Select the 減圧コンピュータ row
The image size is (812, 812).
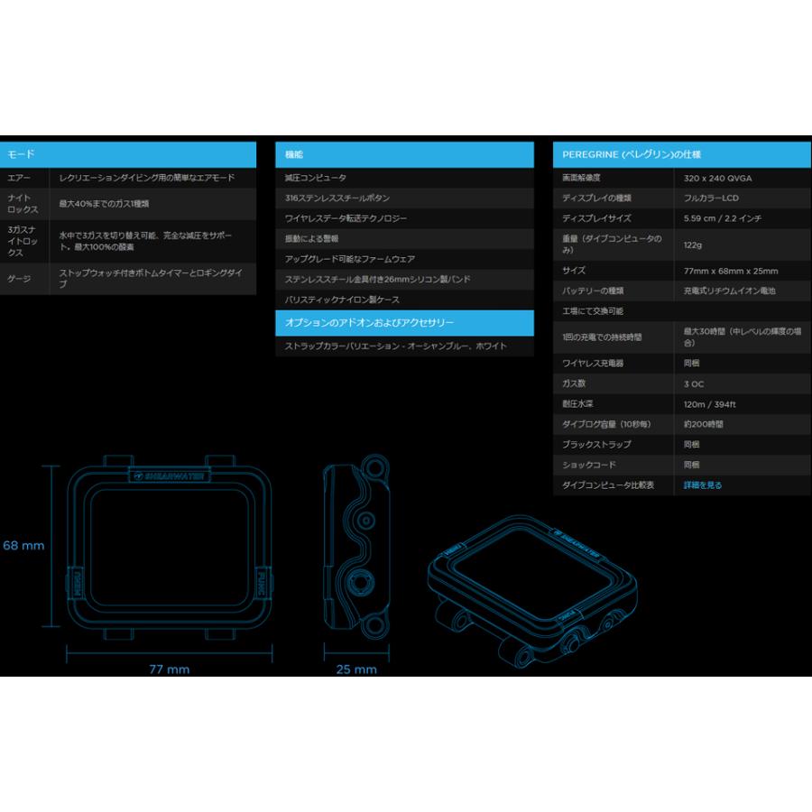coord(404,178)
